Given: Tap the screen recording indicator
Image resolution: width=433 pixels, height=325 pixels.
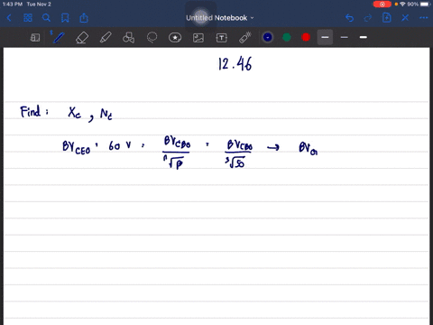Looking at the screenshot, I should coord(382,5).
